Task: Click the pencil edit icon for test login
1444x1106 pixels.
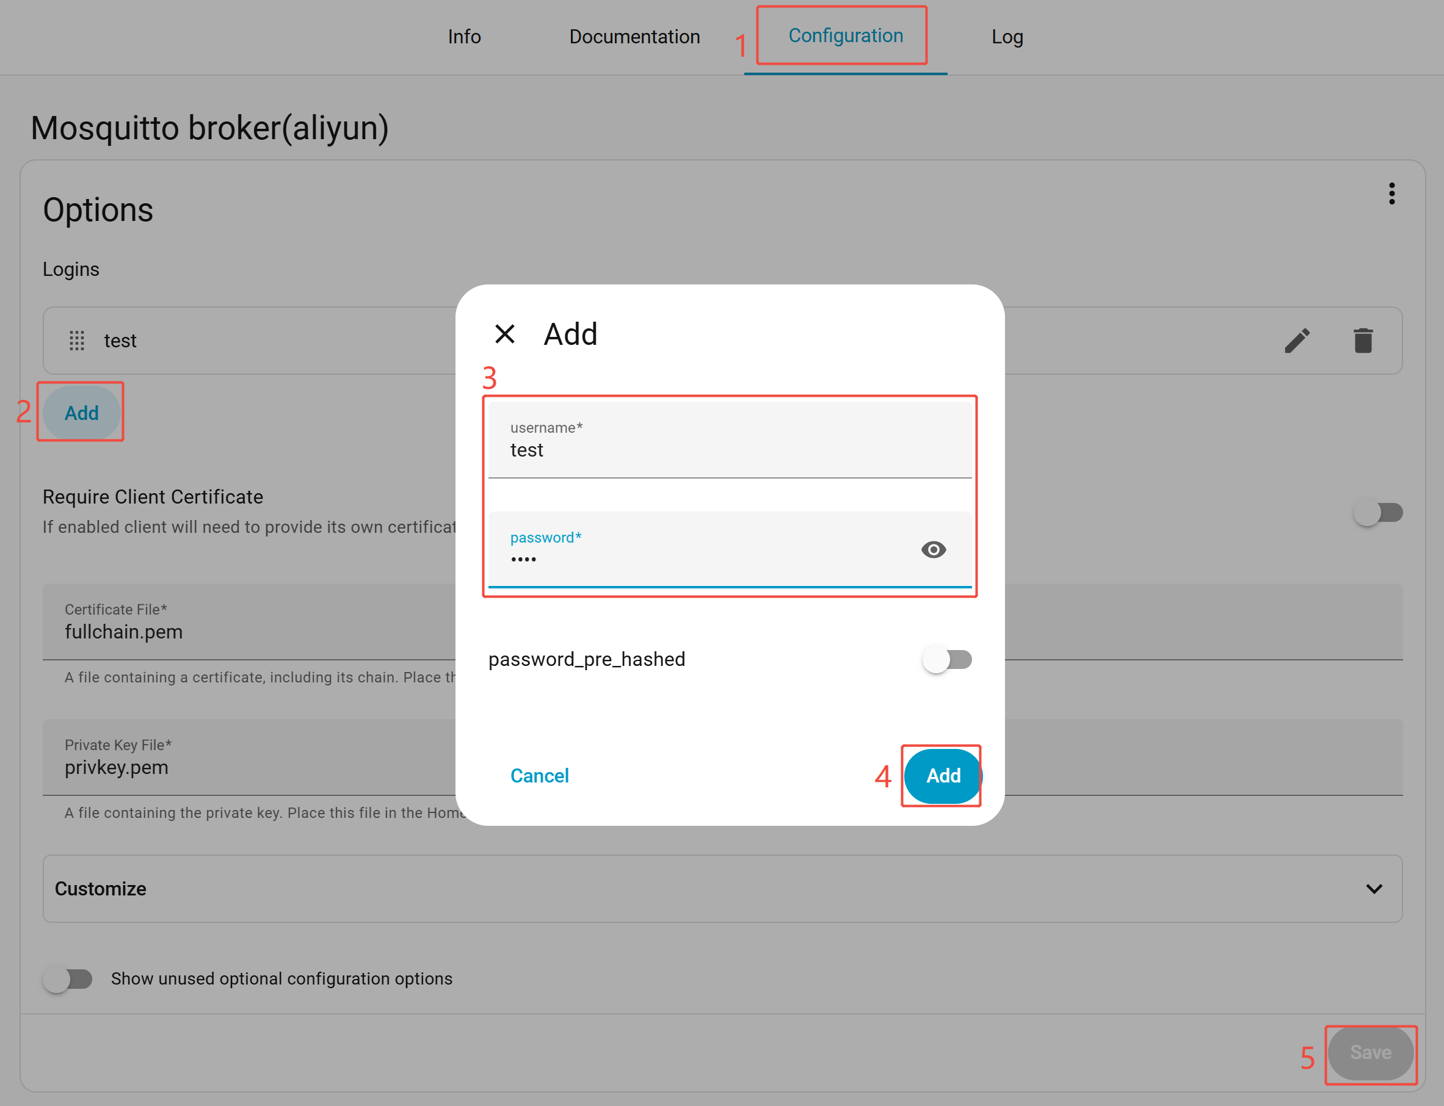Action: [x=1296, y=341]
